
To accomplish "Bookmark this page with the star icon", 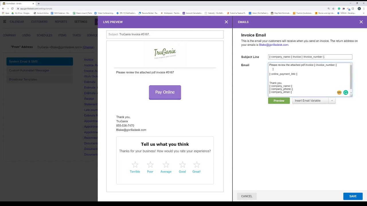I will coord(333,9).
